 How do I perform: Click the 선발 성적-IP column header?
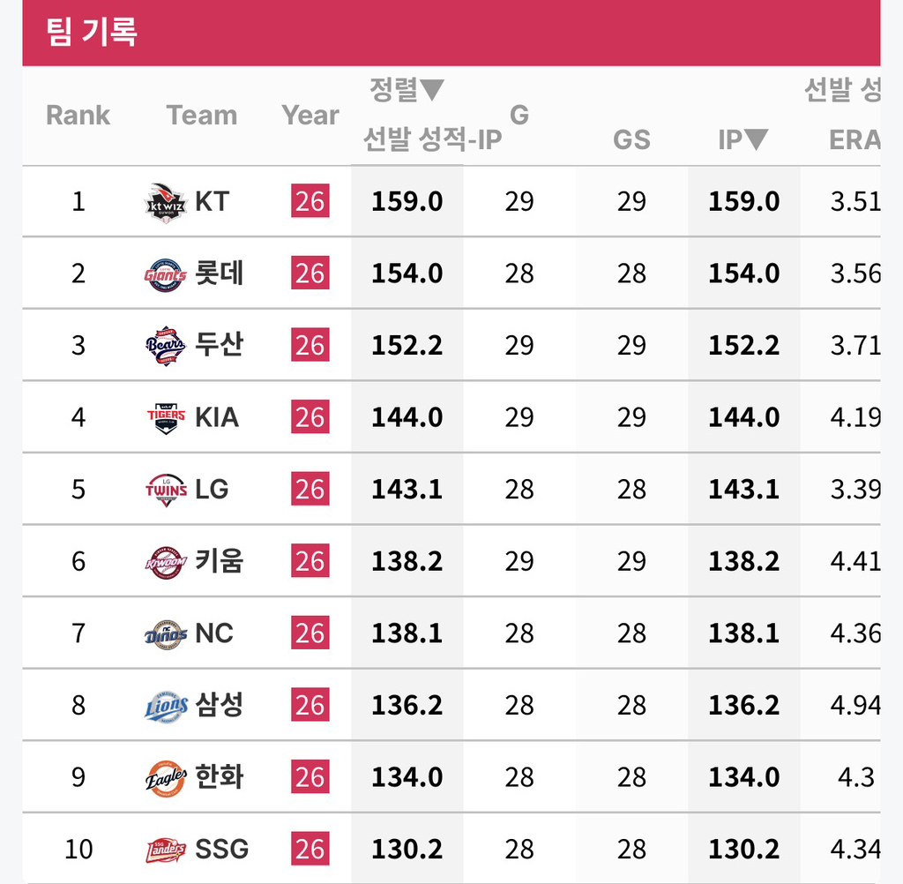[x=432, y=139]
